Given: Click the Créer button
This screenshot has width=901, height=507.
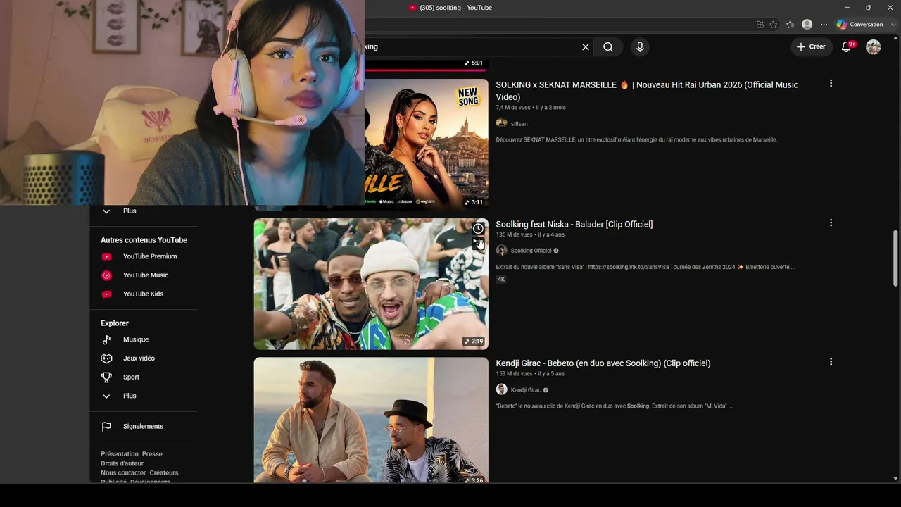Looking at the screenshot, I should pyautogui.click(x=812, y=47).
